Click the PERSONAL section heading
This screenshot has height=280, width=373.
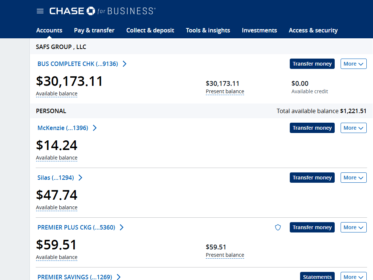51,111
